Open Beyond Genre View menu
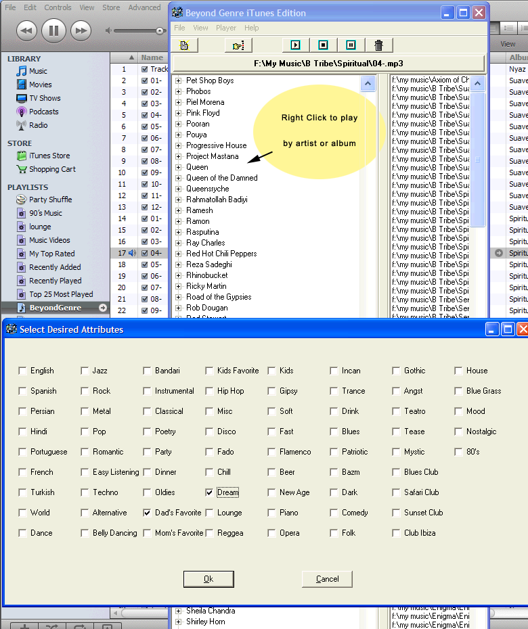The height and width of the screenshot is (629, 528). tap(200, 28)
